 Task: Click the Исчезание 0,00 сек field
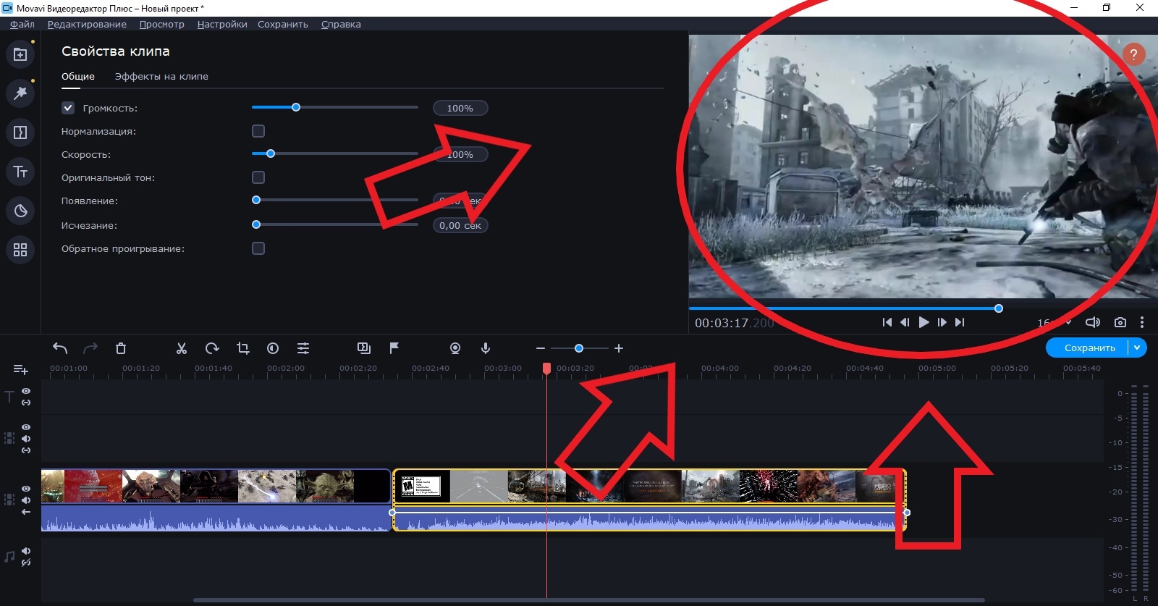point(460,225)
